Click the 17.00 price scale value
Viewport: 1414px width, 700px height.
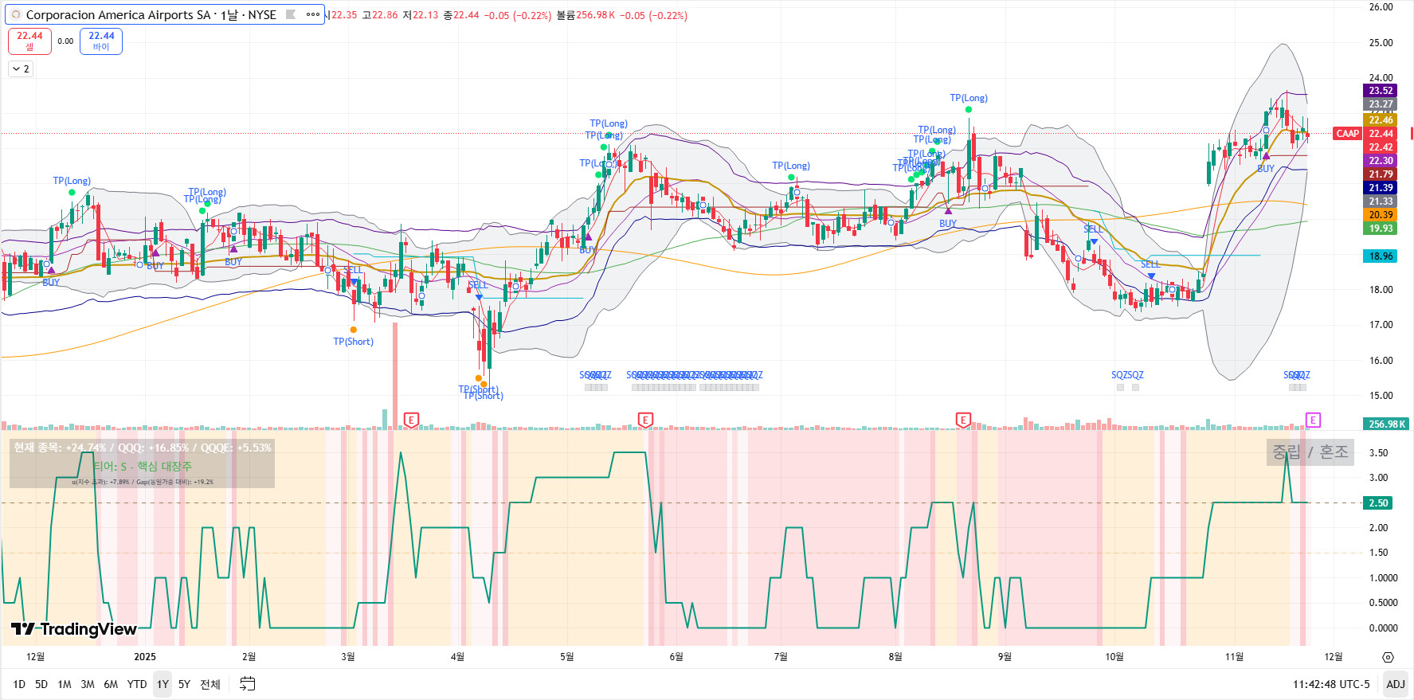point(1381,325)
